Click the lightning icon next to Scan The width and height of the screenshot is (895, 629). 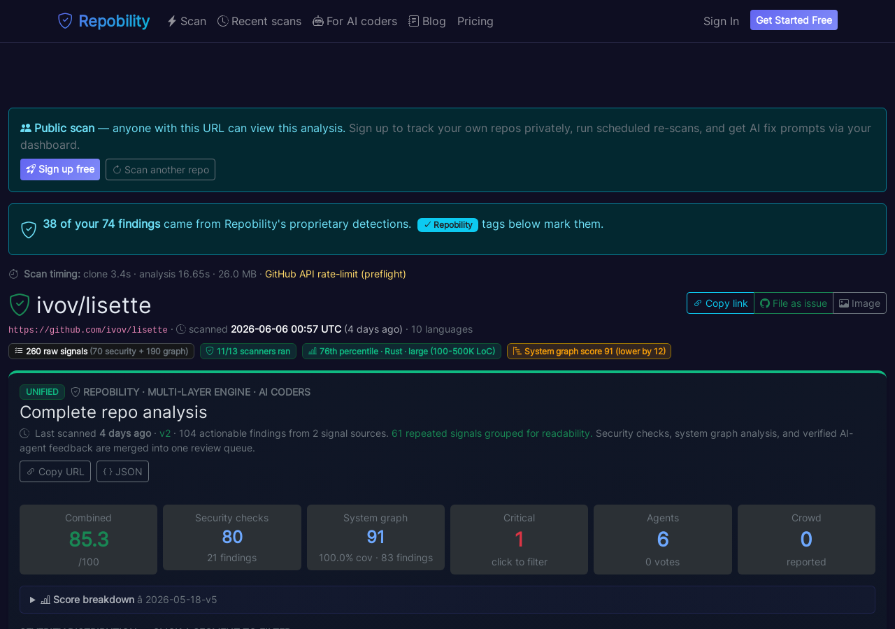(172, 21)
